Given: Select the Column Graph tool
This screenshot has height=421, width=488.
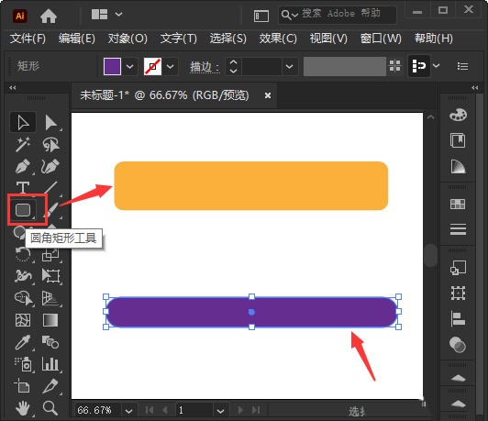Looking at the screenshot, I should click(x=50, y=363).
